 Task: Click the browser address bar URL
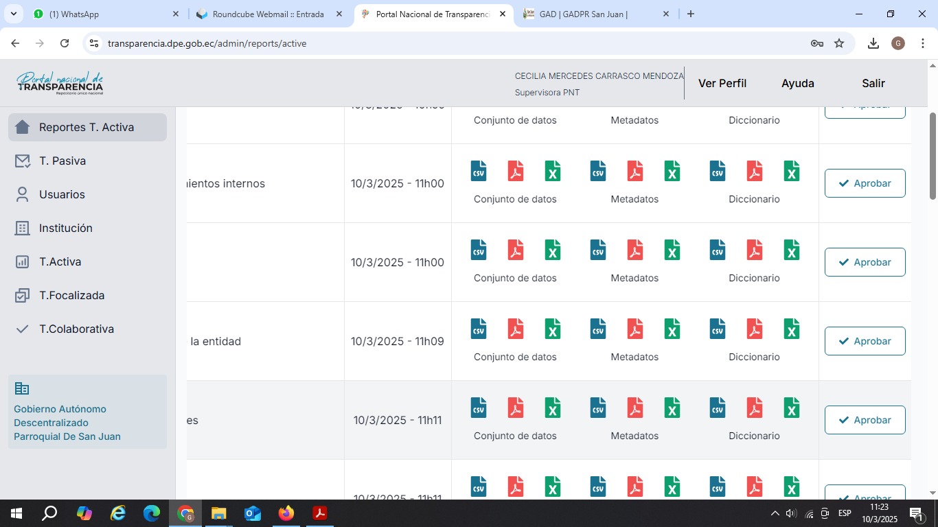207,43
